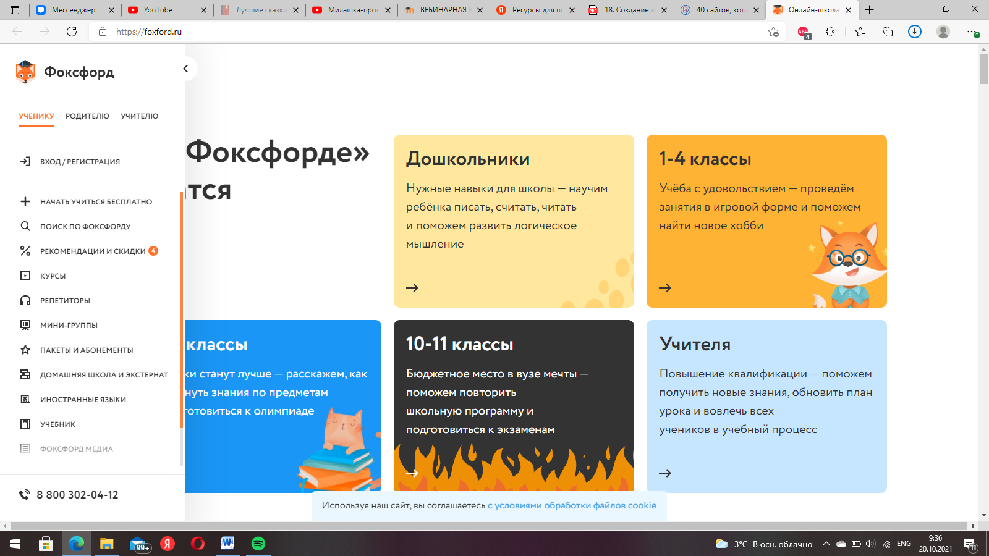Open the Windows Start menu

coord(15,544)
